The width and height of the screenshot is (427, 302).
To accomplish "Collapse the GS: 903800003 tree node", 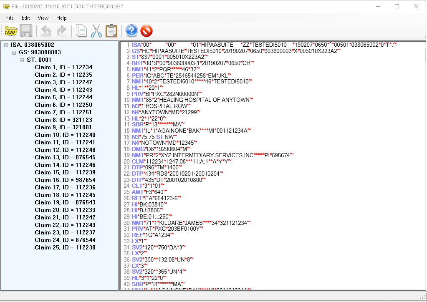I will 14,53.
